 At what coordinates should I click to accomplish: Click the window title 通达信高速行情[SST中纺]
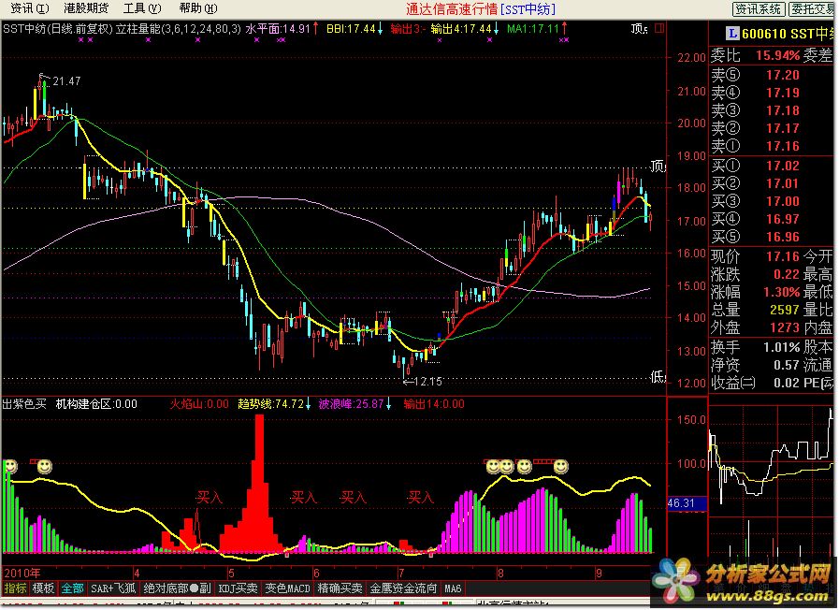481,8
